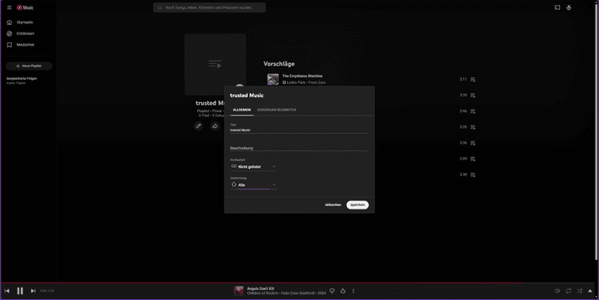Open the Abstimmung dropdown showing Alle
This screenshot has width=599, height=300.
tap(253, 185)
